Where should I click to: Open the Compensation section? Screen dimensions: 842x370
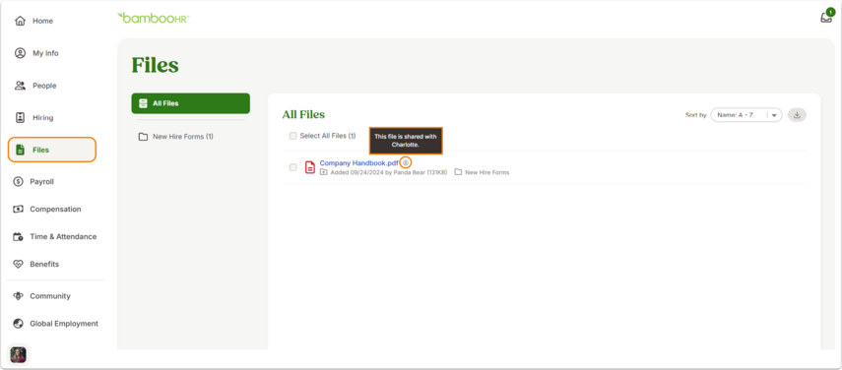47,210
